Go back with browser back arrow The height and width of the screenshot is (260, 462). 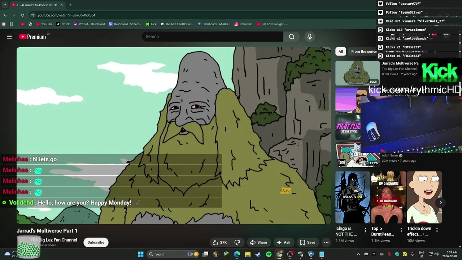click(5, 15)
